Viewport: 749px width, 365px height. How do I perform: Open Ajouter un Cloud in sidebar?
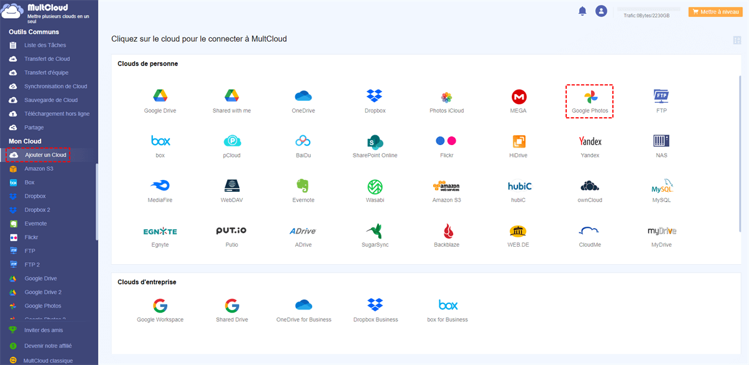click(39, 154)
